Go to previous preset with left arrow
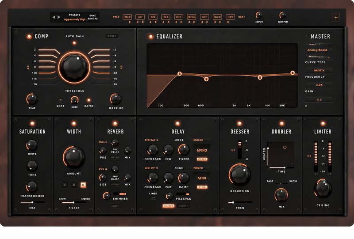The image size is (354, 239). pyautogui.click(x=54, y=17)
